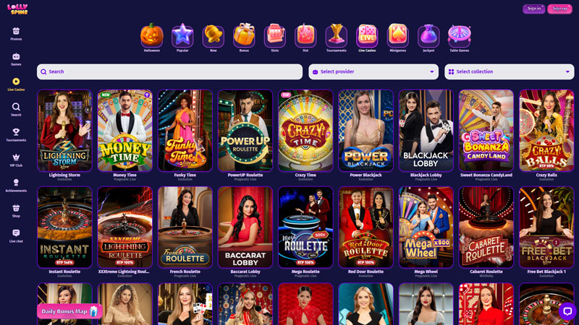
Task: Open the Minigames category tab
Action: coord(397,38)
